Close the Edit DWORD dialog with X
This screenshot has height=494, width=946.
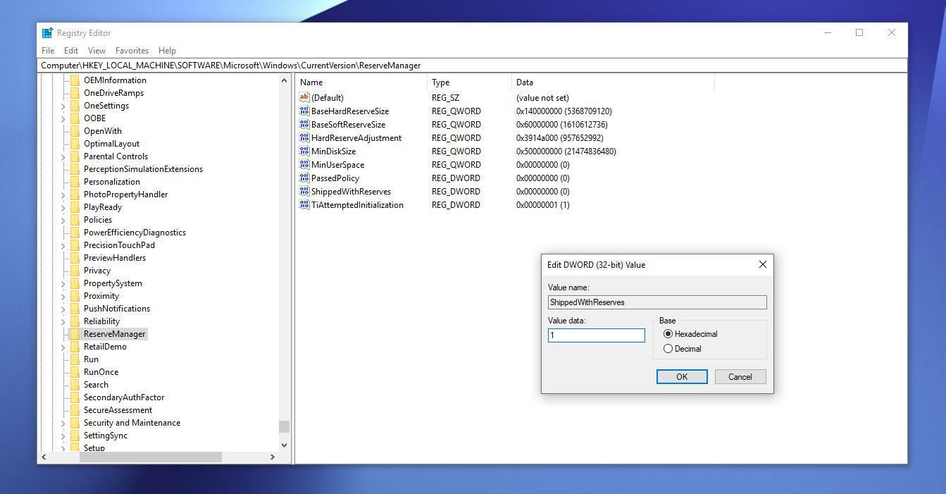tap(762, 265)
